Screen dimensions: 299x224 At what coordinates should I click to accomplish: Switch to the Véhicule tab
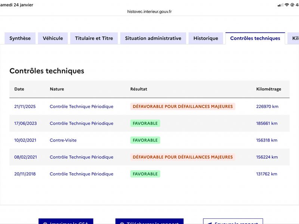tap(53, 38)
